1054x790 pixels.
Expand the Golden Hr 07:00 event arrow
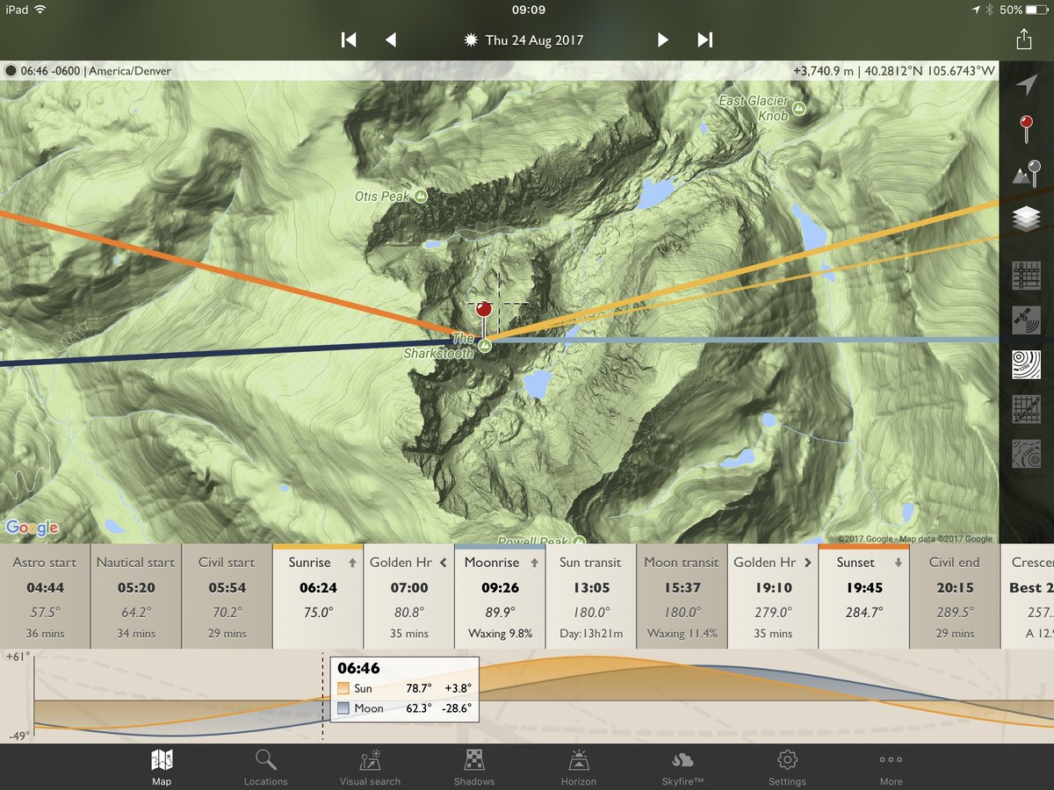tap(444, 563)
